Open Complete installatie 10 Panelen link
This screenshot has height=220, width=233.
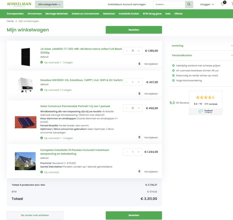[75, 152]
